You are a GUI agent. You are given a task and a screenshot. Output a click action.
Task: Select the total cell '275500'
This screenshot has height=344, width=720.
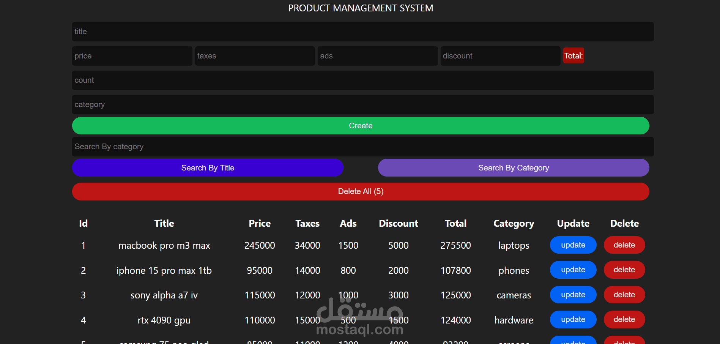click(455, 245)
